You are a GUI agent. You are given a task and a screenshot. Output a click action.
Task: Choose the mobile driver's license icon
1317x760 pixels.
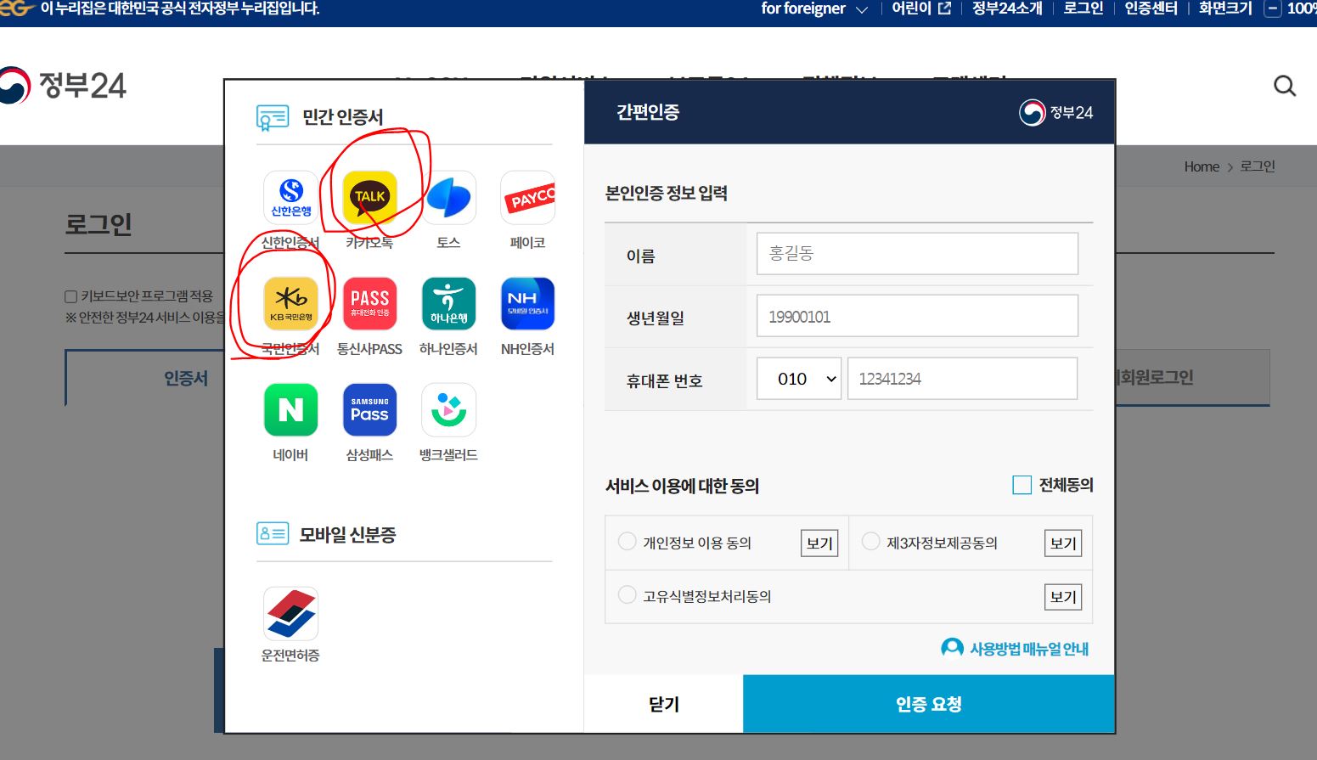point(290,614)
